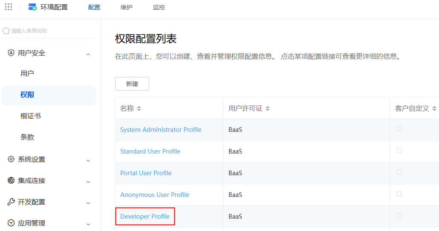Expand the 系统设置 menu chevron
Viewport: 439px width, 231px height.
[x=88, y=161]
